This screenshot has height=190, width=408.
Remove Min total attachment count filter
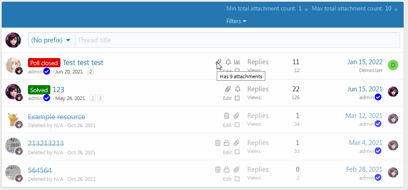(x=306, y=10)
